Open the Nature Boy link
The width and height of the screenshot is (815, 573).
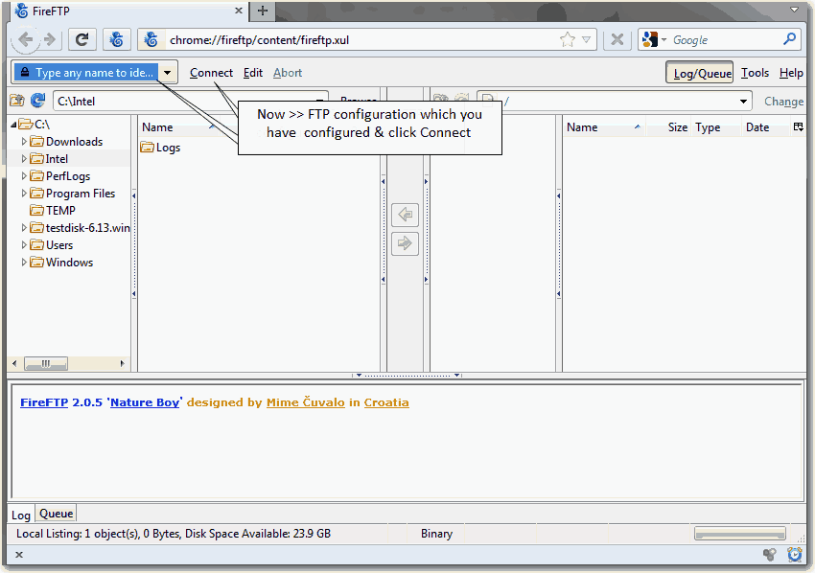(145, 402)
